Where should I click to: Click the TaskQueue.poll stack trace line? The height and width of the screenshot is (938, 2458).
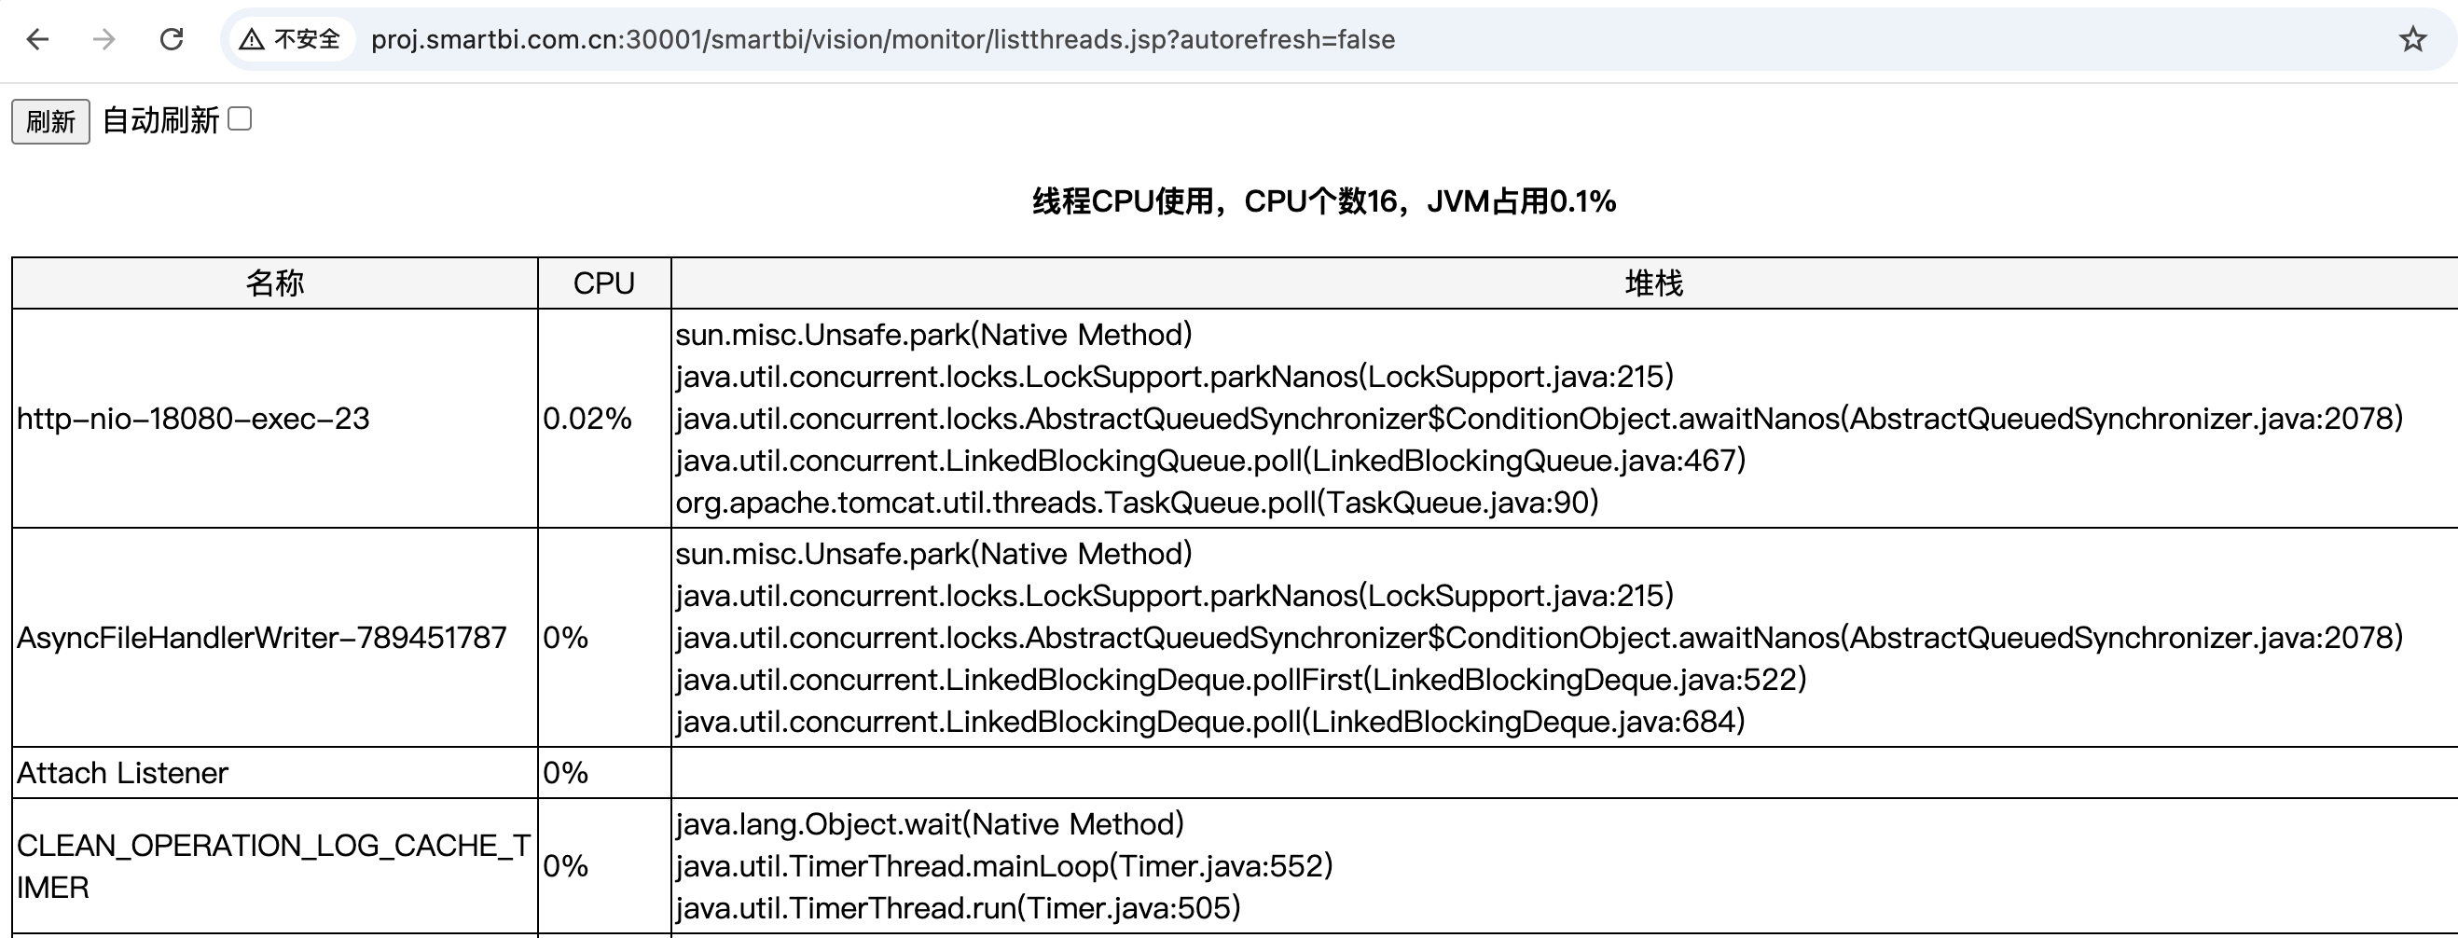tap(1137, 503)
